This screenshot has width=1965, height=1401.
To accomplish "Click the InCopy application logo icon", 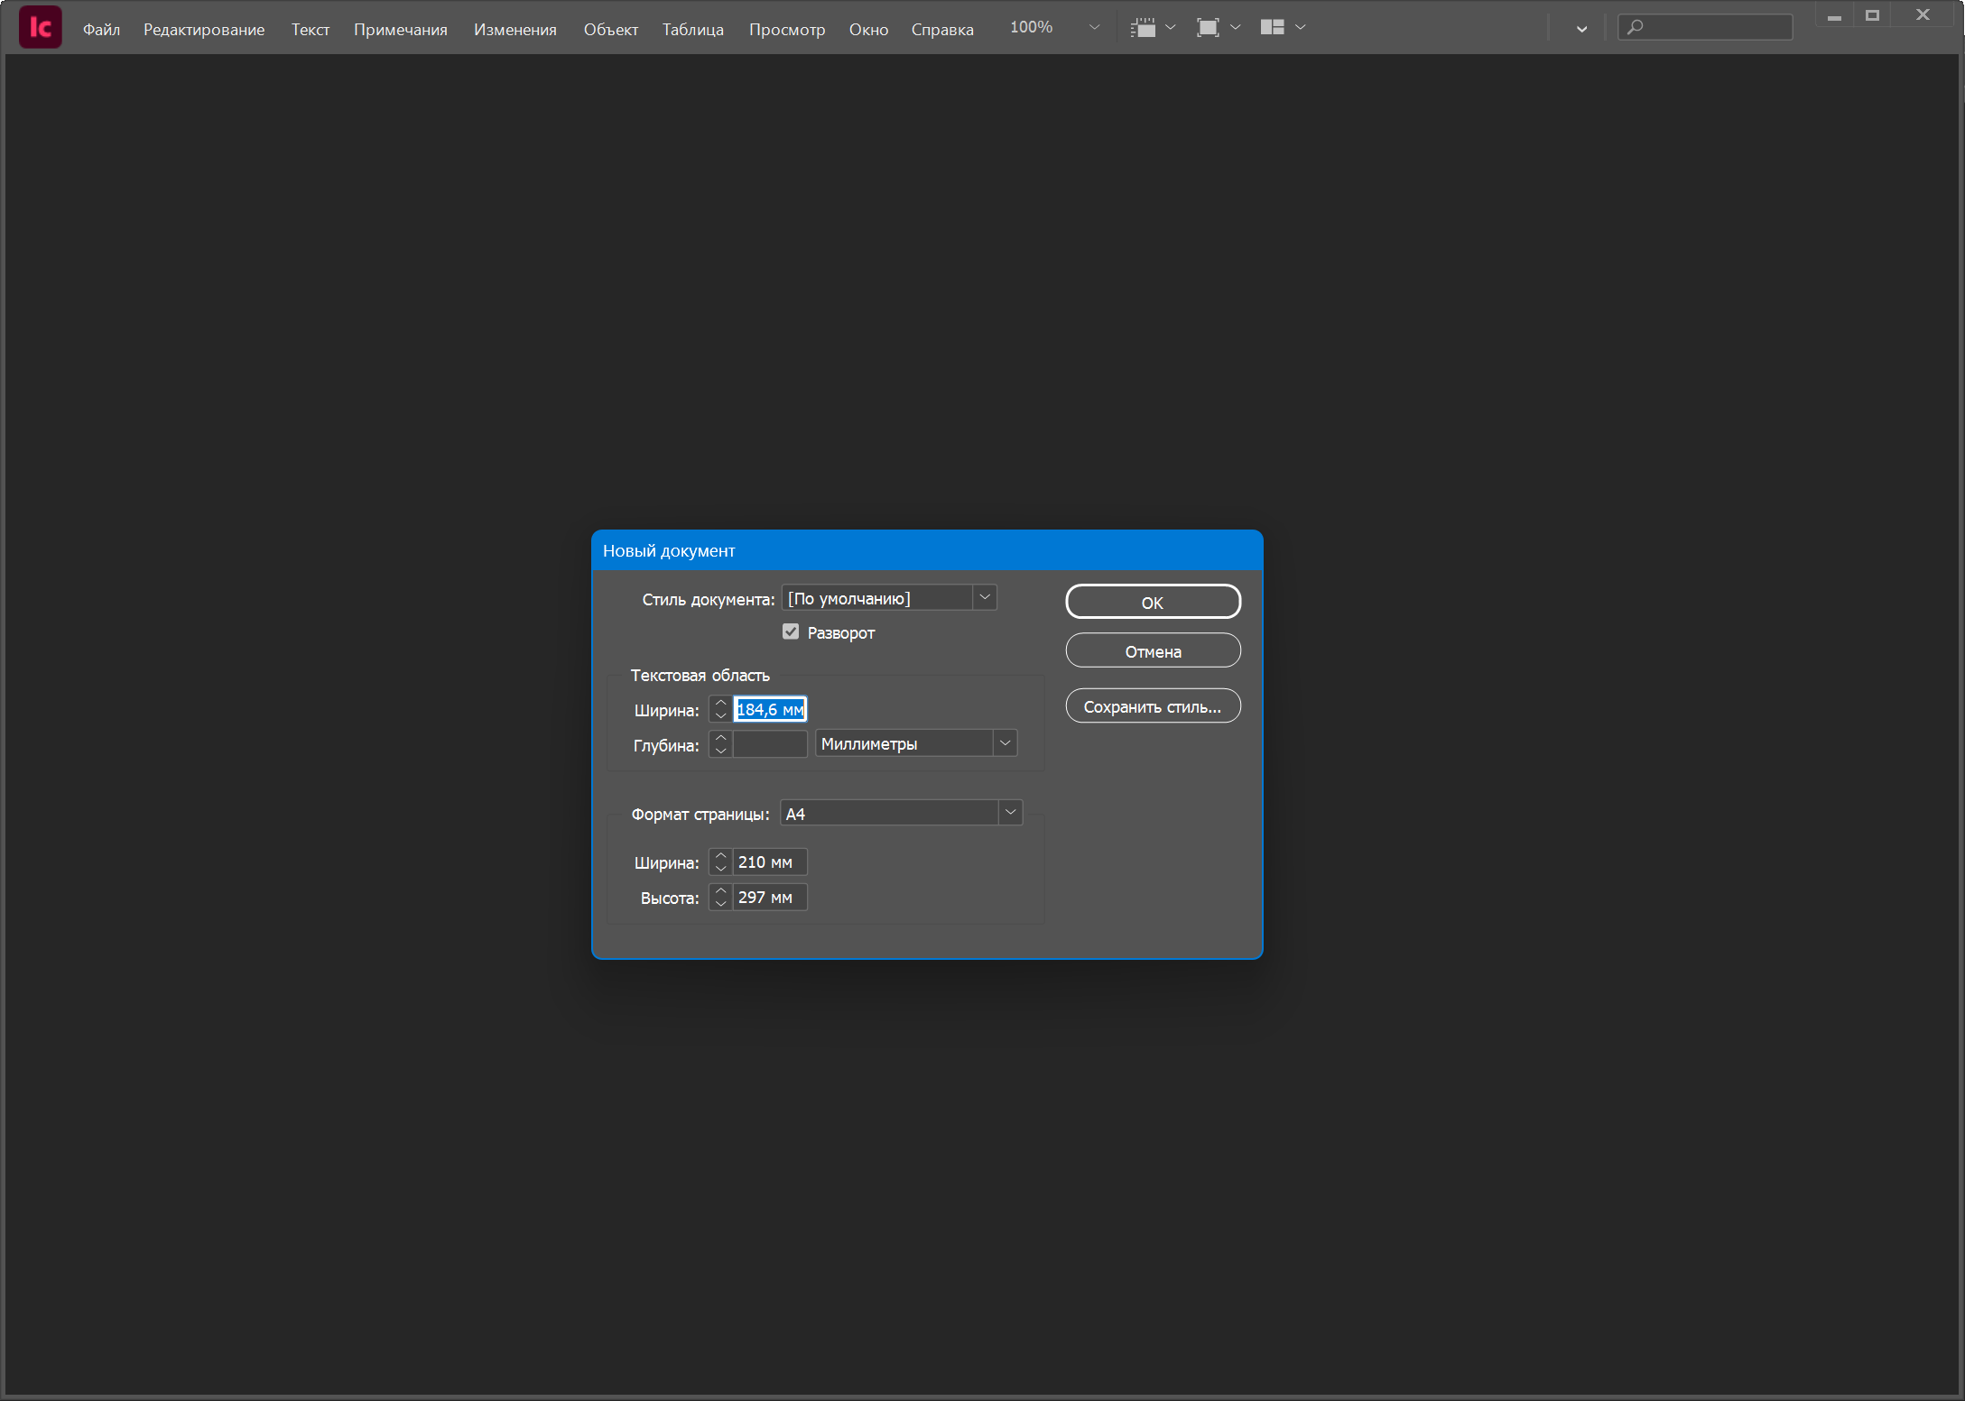I will point(41,27).
